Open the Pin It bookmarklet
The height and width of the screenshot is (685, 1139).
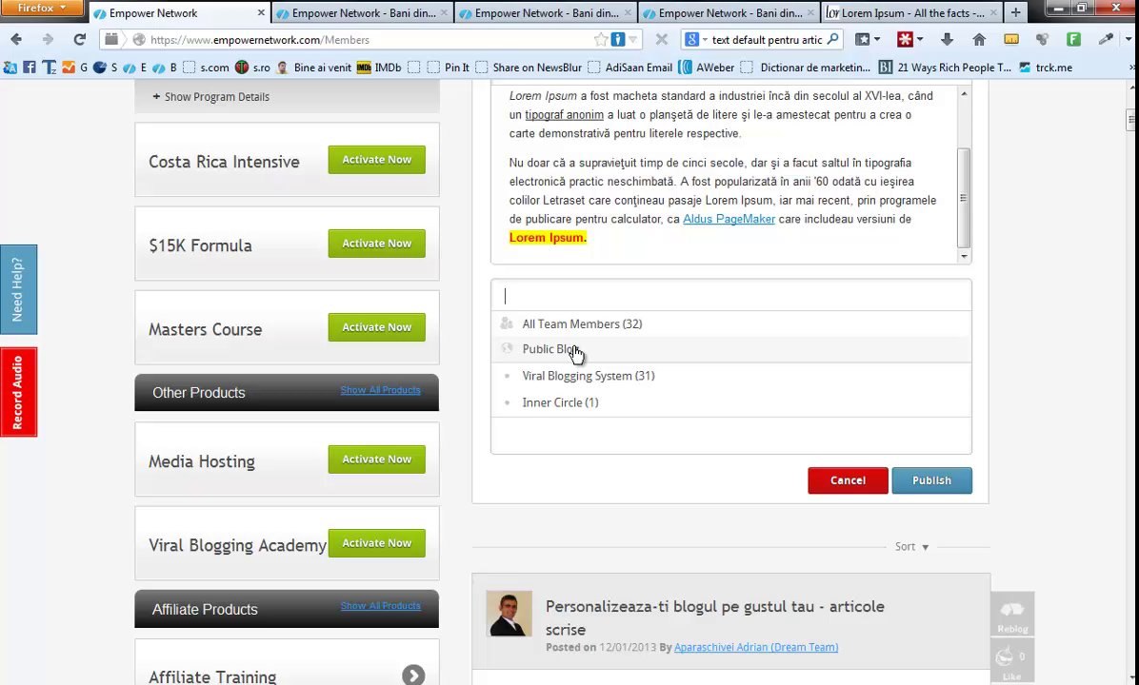(450, 68)
